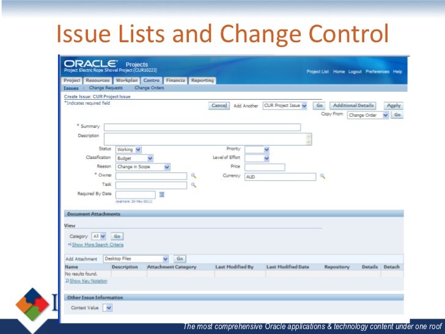This screenshot has width=445, height=334.
Task: Open the Category dropdown showing All
Action: [98, 236]
